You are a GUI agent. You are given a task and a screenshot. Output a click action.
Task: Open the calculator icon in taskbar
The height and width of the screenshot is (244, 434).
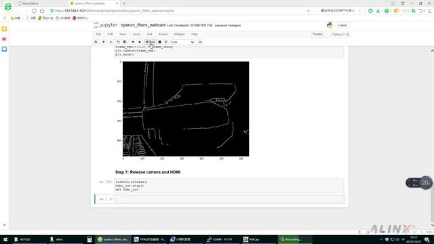click(x=89, y=239)
